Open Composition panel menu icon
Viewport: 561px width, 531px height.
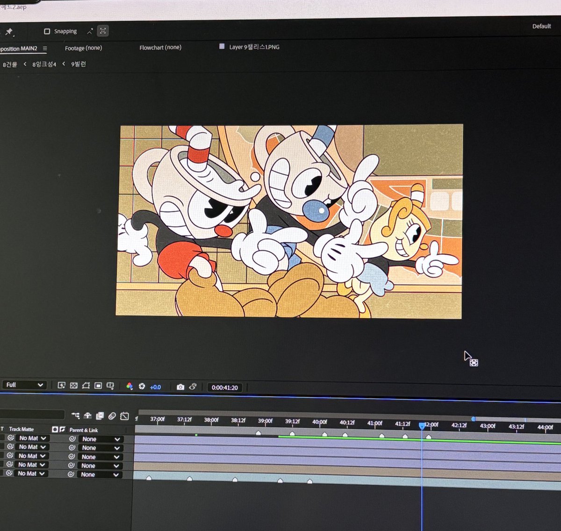point(45,48)
